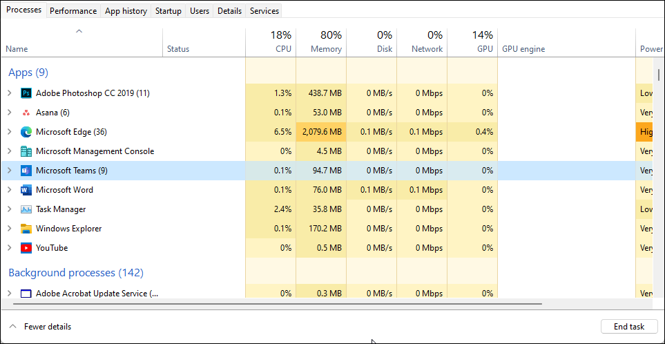Click the Microsoft Edge icon
The width and height of the screenshot is (665, 344).
(26, 132)
